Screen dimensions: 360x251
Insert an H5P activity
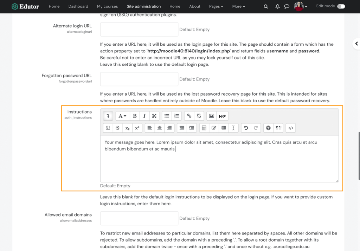[x=222, y=116]
